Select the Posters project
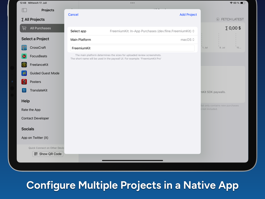 pyautogui.click(x=36, y=82)
